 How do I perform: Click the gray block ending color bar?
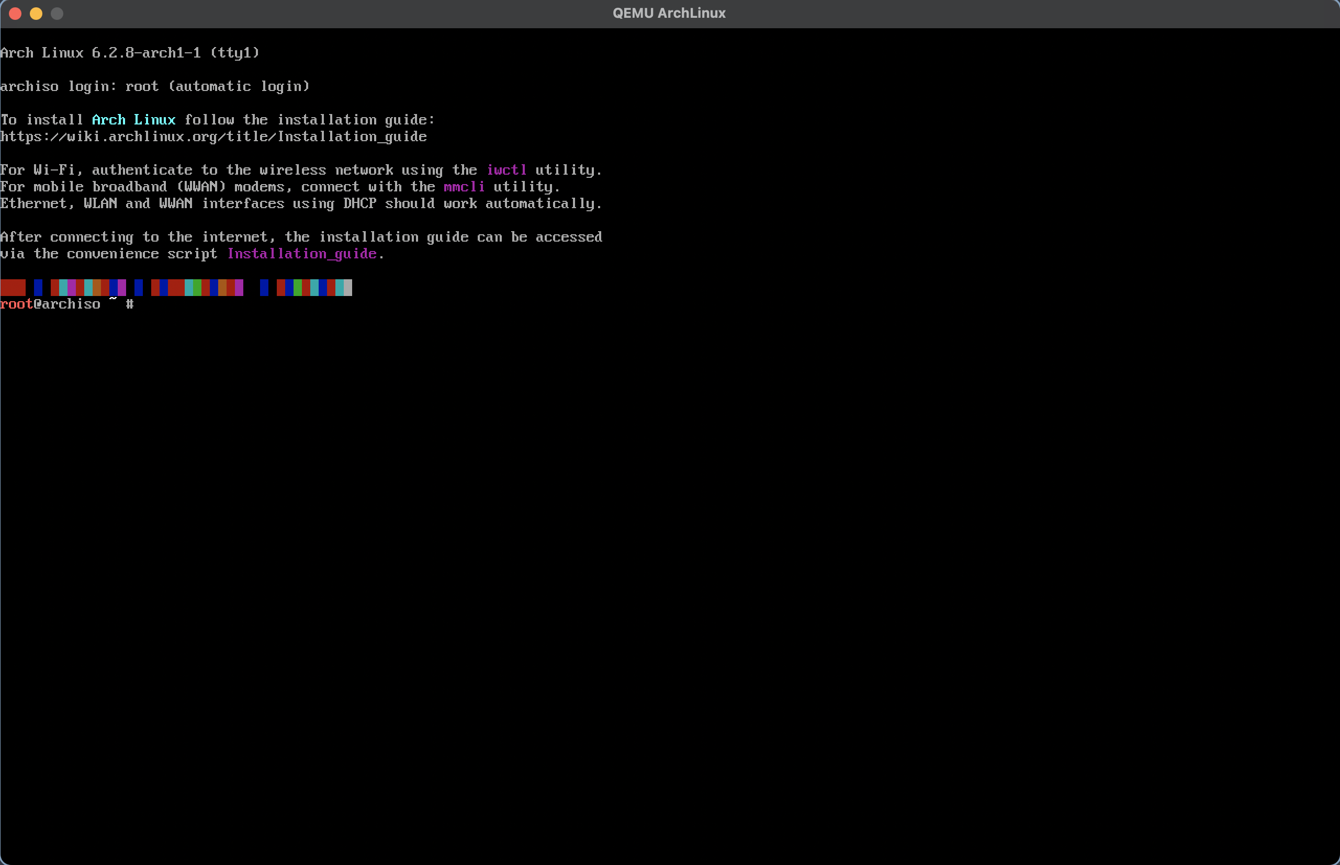tap(348, 288)
